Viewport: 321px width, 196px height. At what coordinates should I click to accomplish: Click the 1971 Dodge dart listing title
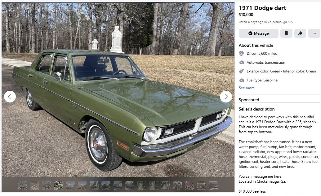262,8
